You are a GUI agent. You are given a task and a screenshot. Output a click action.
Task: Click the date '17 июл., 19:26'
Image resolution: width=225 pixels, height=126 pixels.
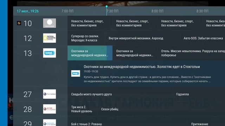28,11
